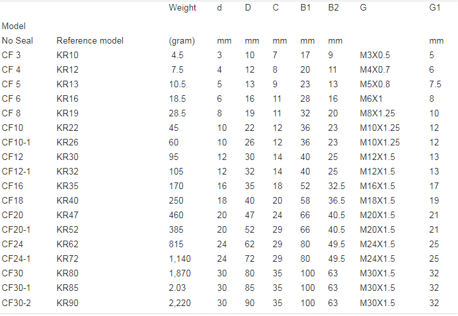458x316 pixels.
Task: Select the CF10-1 model row label
Action: pyautogui.click(x=16, y=142)
